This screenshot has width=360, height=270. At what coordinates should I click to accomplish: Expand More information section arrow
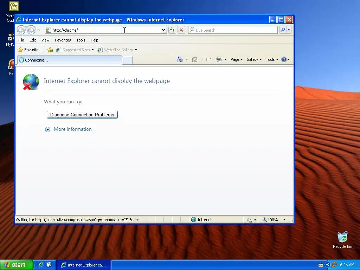coord(47,129)
